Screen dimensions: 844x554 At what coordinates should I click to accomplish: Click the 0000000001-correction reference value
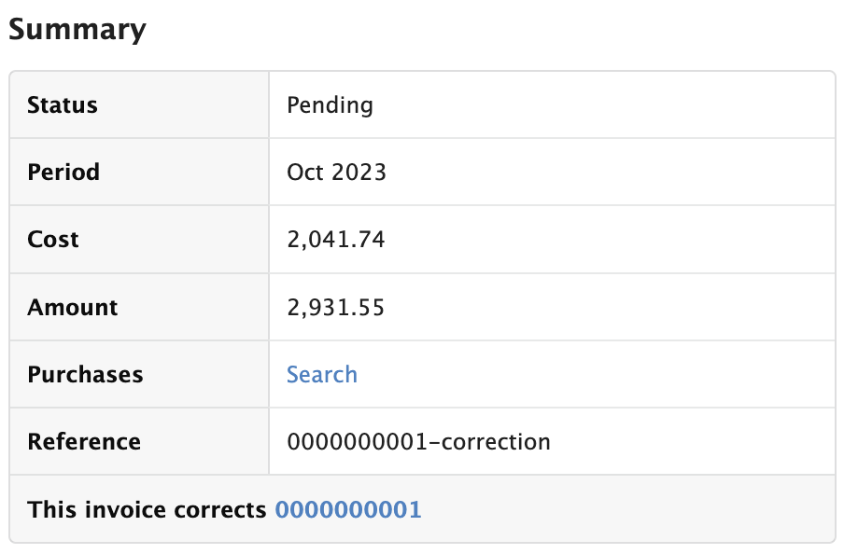coord(419,441)
